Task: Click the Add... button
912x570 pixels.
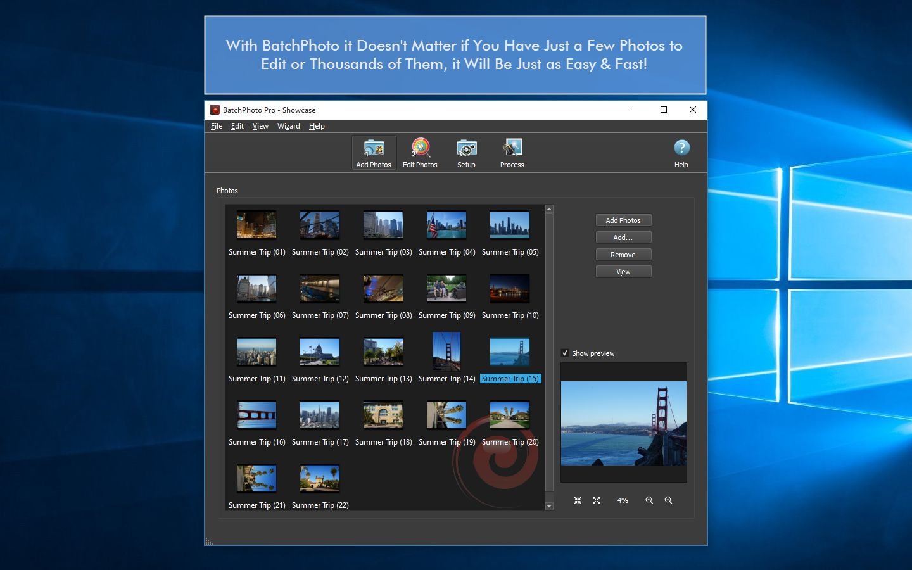Action: point(623,237)
